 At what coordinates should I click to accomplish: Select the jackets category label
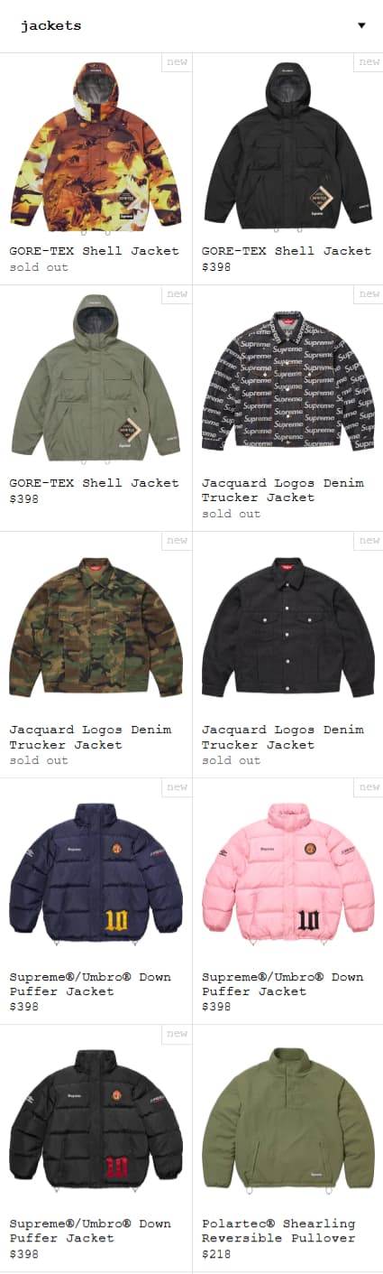coord(51,26)
